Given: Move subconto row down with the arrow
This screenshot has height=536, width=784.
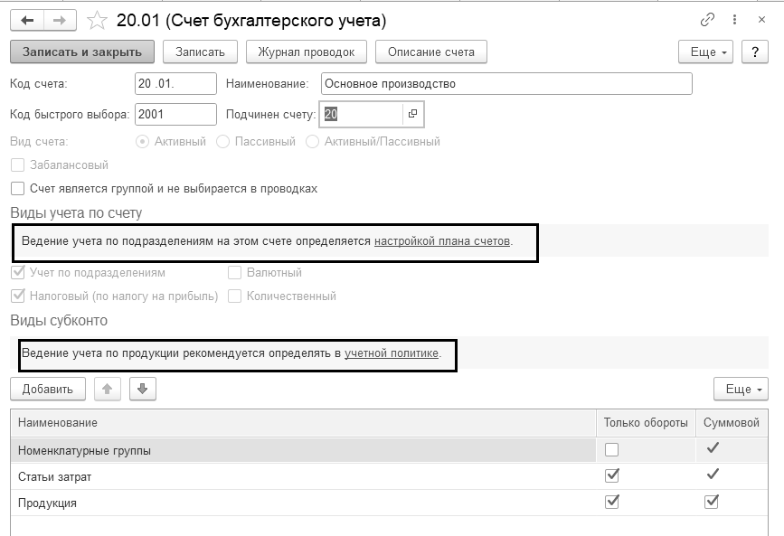Looking at the screenshot, I should 143,390.
